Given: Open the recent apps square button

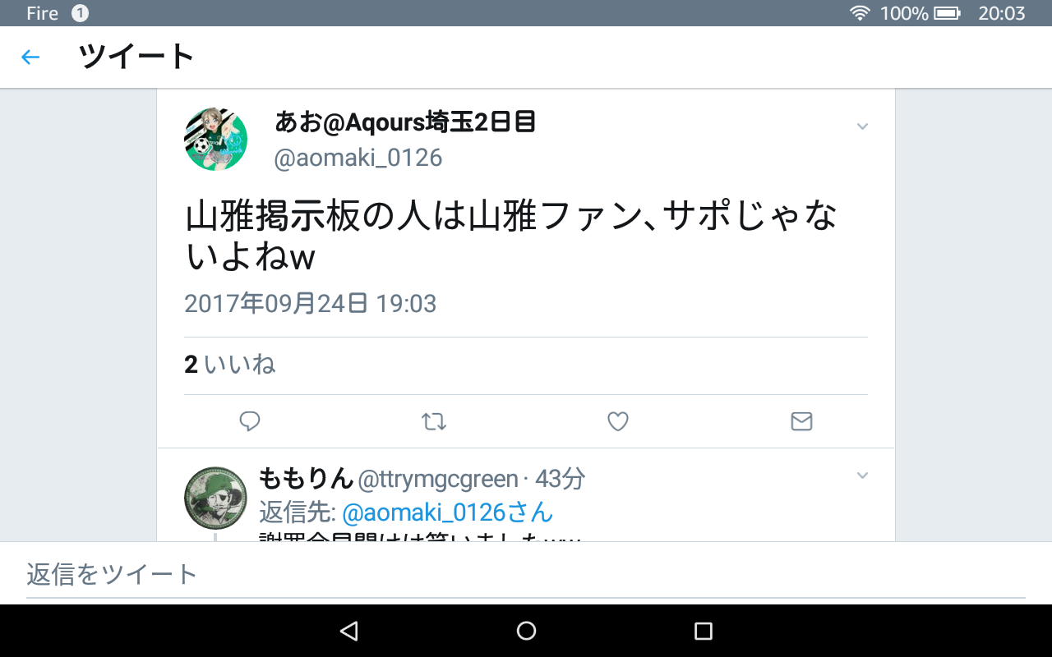Looking at the screenshot, I should pyautogui.click(x=703, y=631).
